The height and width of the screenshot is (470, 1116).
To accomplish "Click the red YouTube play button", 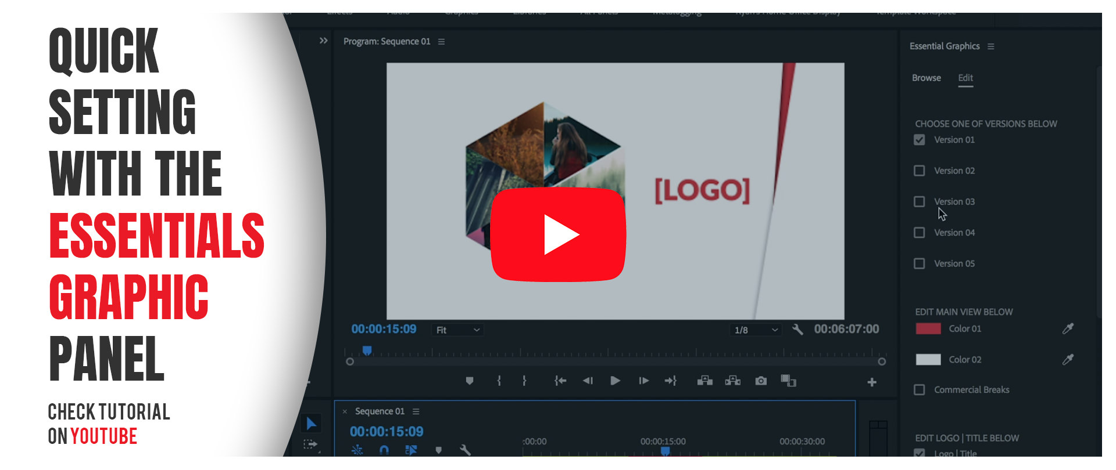I will [x=558, y=234].
